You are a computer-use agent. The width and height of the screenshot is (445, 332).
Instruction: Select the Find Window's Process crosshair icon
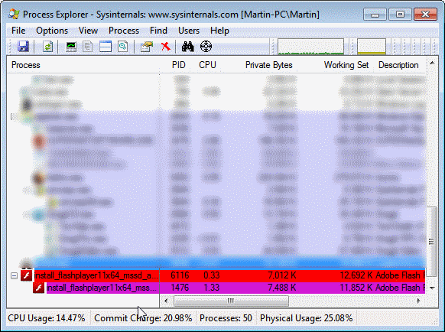coord(206,47)
